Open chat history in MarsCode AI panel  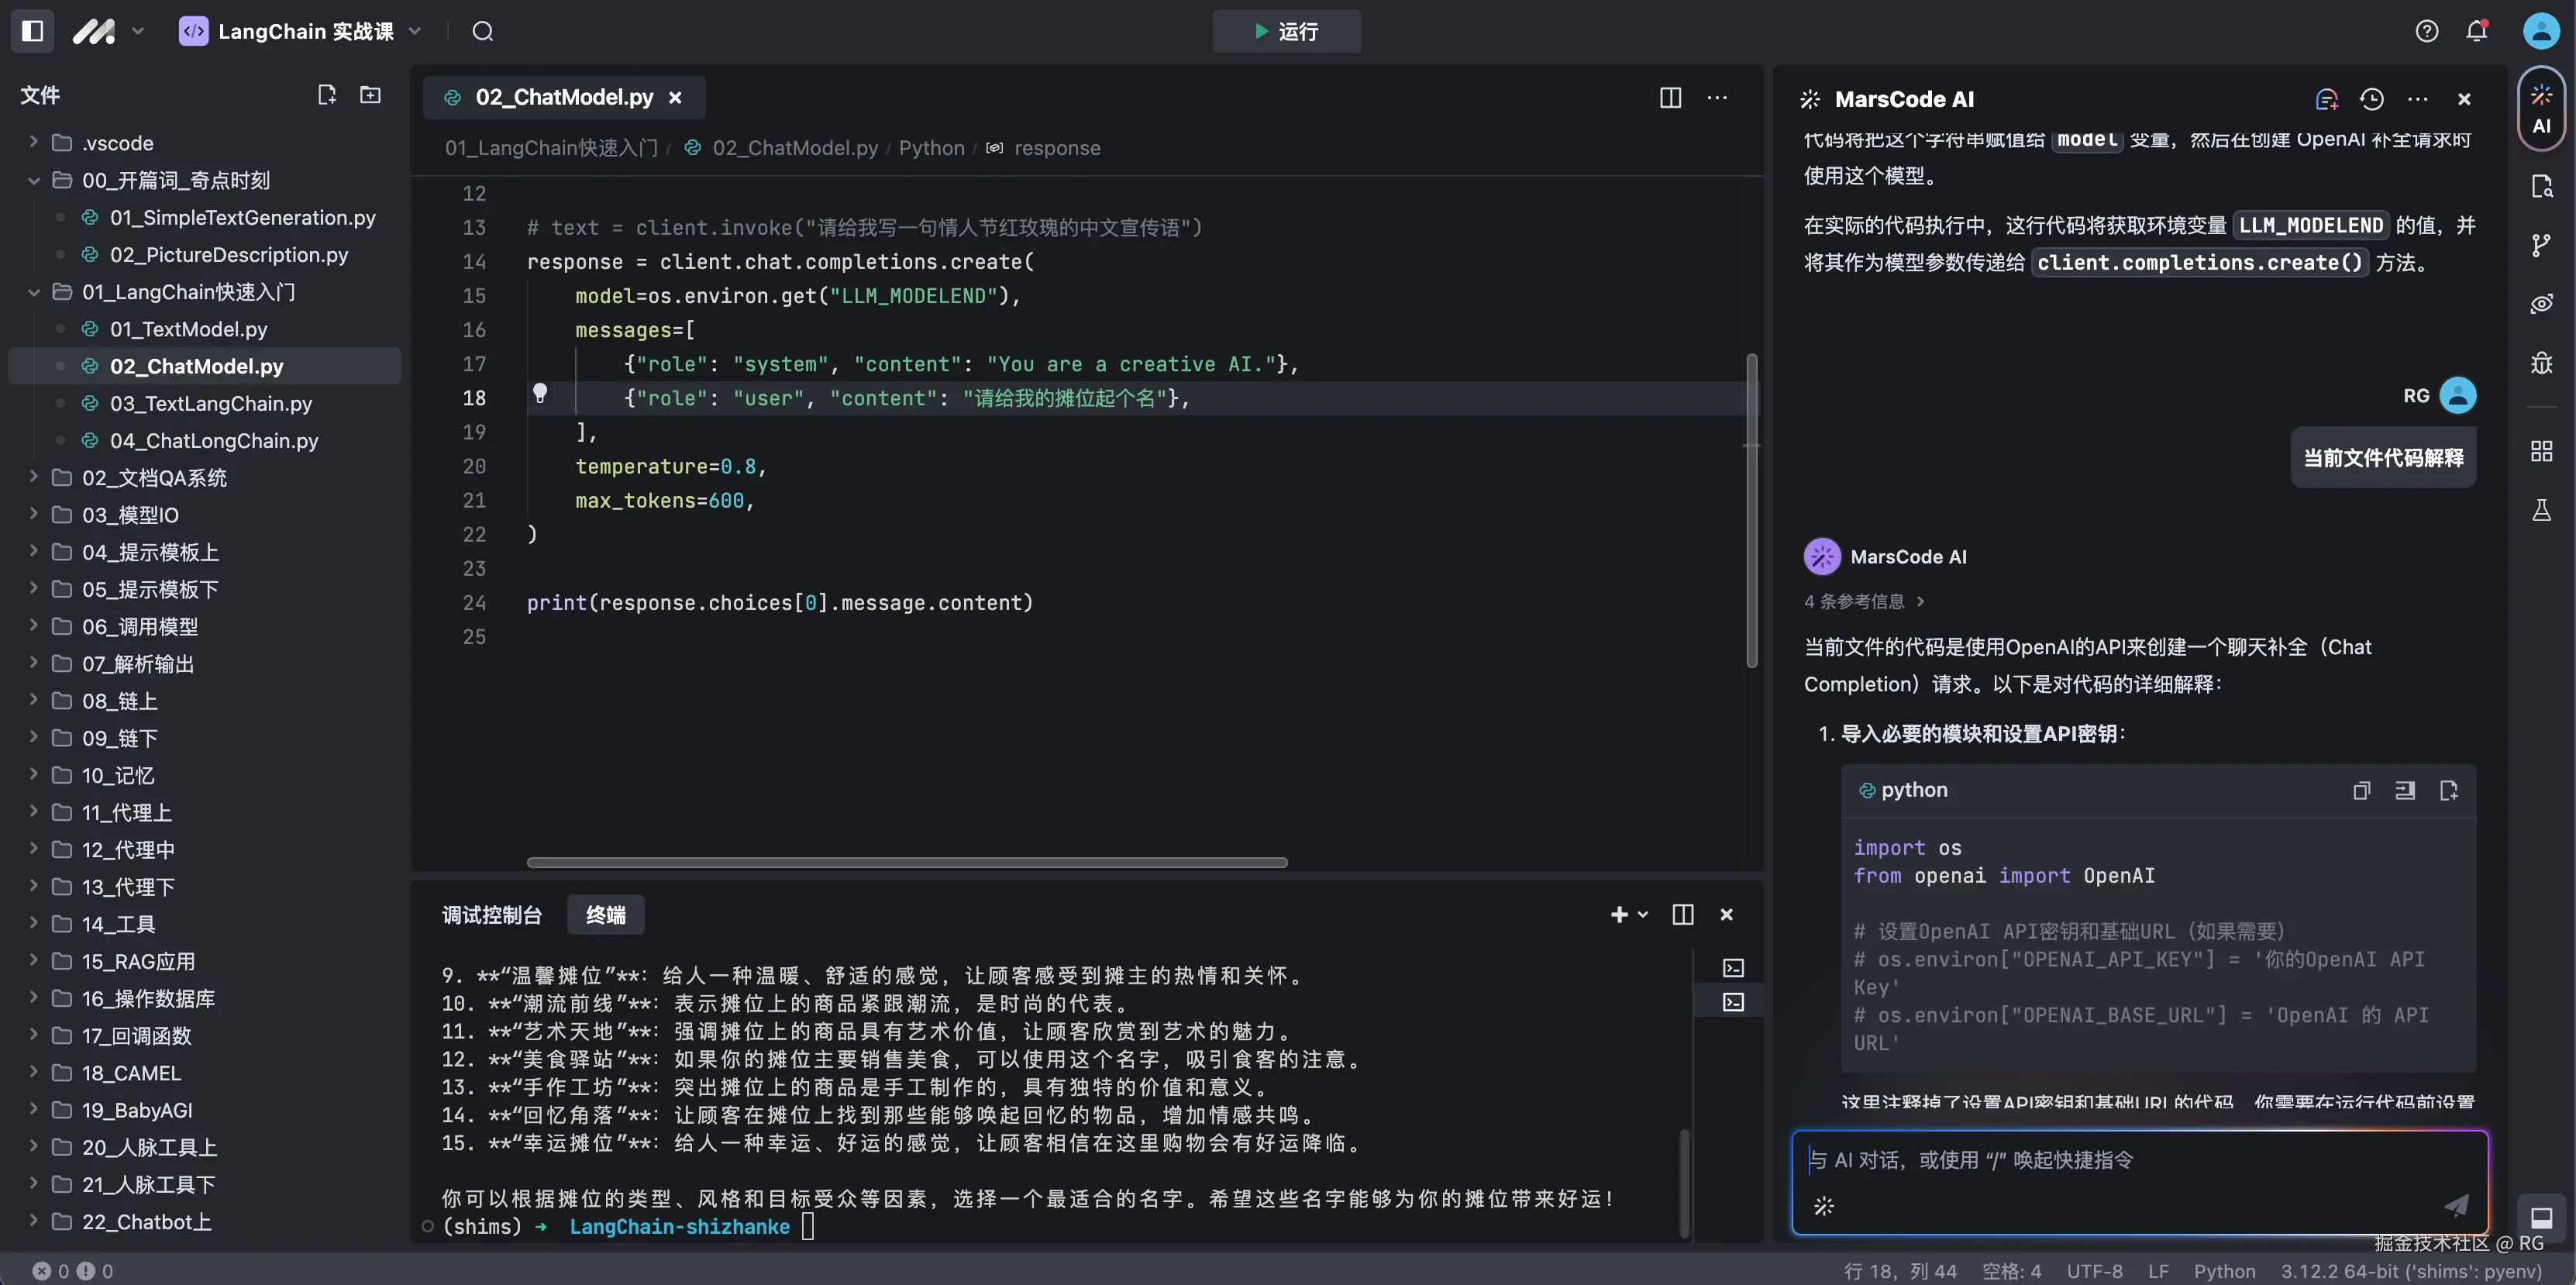pos(2371,99)
